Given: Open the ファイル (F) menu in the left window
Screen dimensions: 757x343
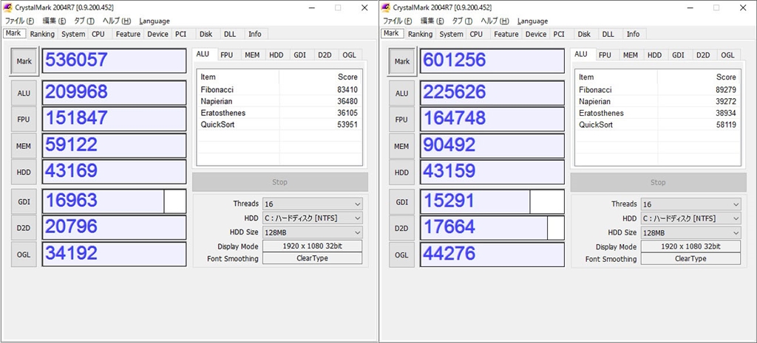Looking at the screenshot, I should pyautogui.click(x=19, y=21).
